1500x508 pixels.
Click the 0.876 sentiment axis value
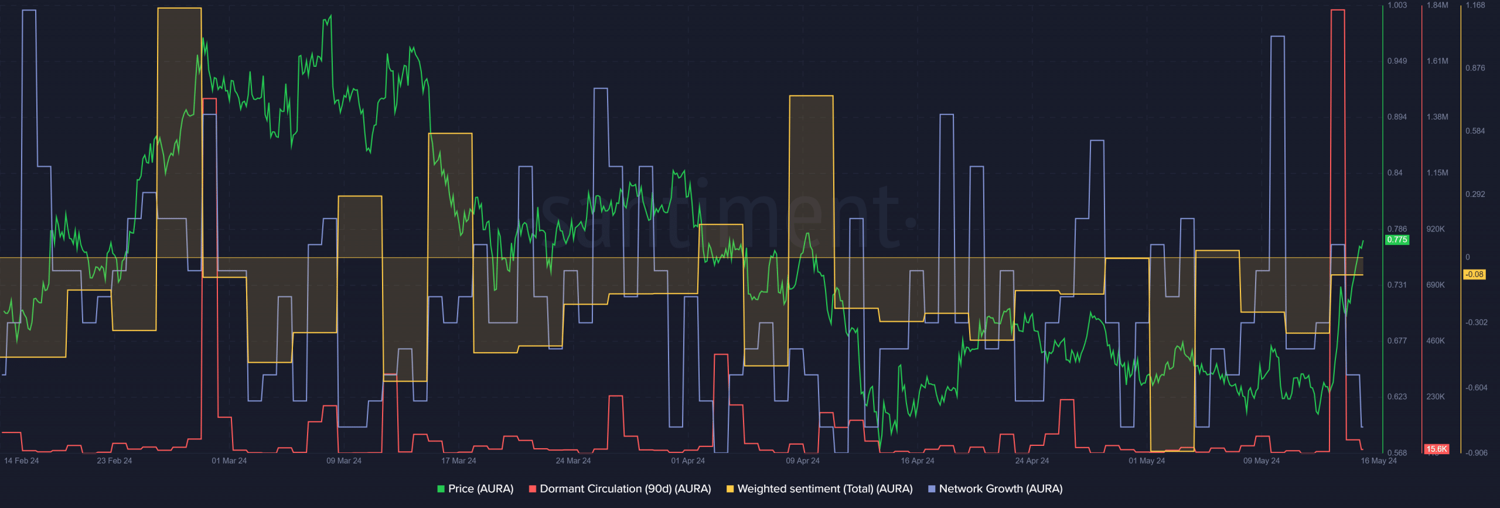[1475, 68]
